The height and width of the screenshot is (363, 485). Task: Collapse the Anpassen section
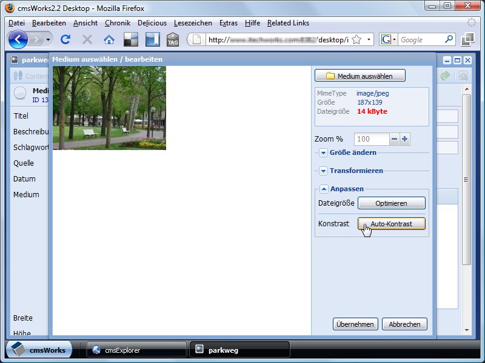pyautogui.click(x=324, y=189)
